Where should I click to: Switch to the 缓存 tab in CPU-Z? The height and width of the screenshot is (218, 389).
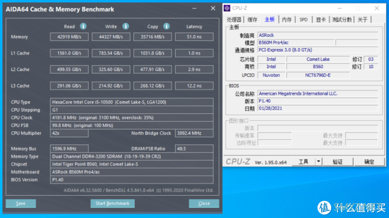point(252,19)
